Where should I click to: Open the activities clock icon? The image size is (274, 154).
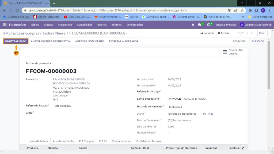pyautogui.click(x=209, y=25)
